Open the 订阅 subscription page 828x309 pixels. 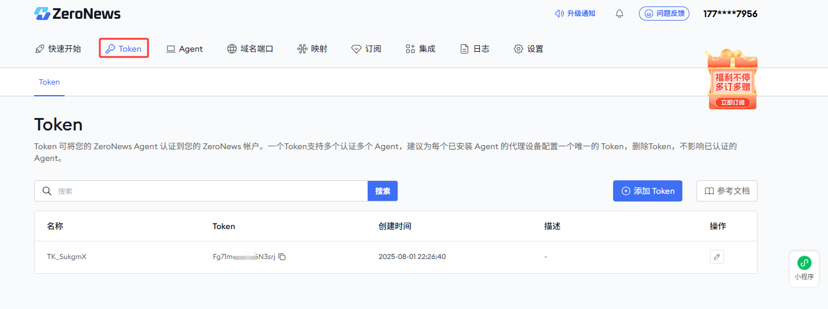(366, 49)
